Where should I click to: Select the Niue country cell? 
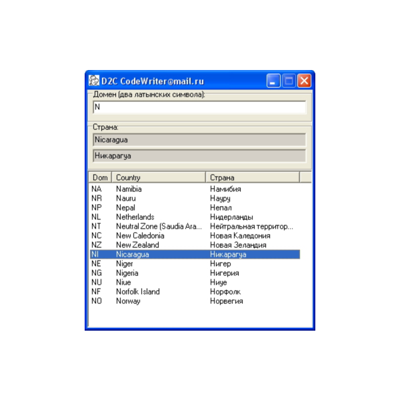pyautogui.click(x=123, y=282)
